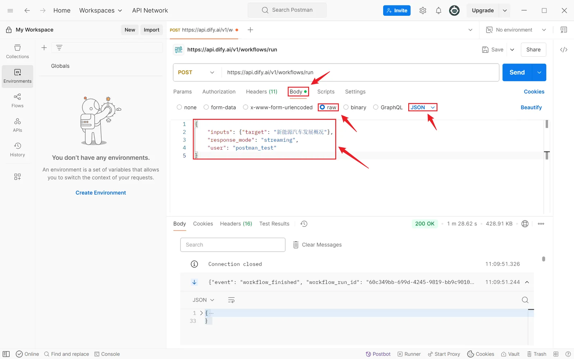Image resolution: width=574 pixels, height=359 pixels.
Task: Switch to the Scripts tab
Action: [x=326, y=92]
